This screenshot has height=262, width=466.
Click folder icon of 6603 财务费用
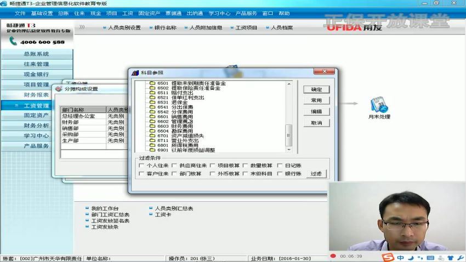click(152, 126)
